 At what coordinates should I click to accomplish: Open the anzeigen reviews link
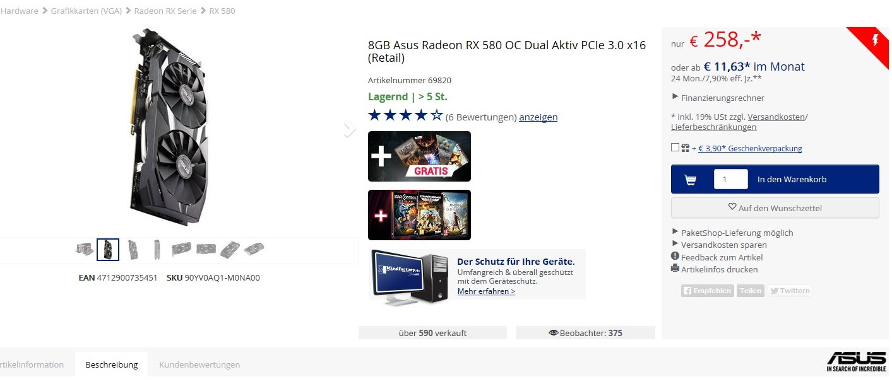point(538,117)
